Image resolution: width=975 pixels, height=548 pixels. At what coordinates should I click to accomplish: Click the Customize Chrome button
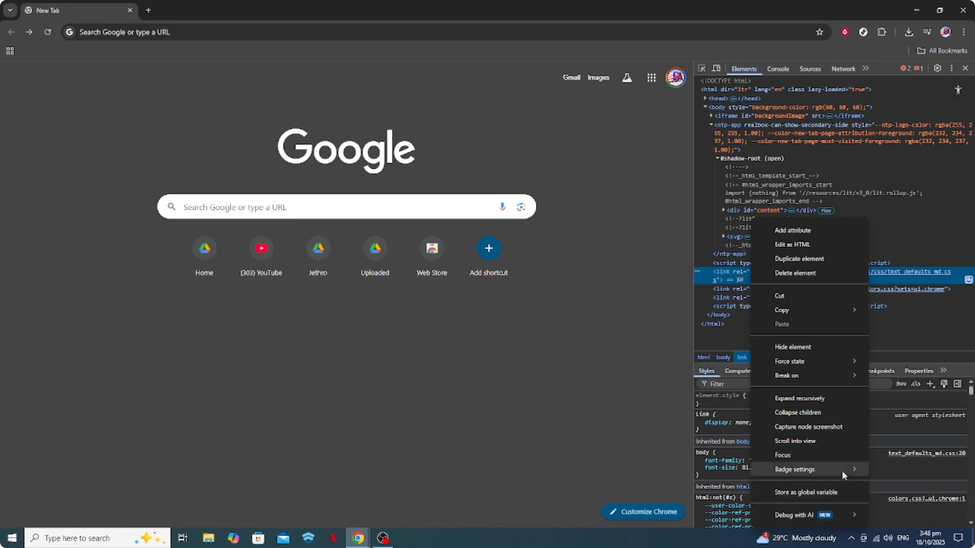tap(643, 512)
